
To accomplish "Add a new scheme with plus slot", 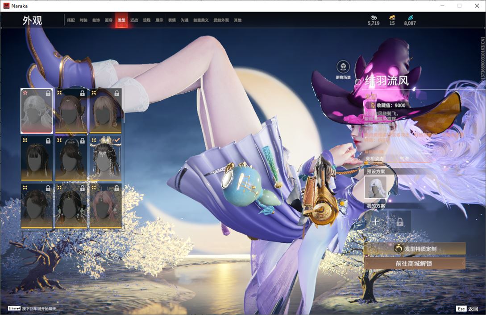I will [376, 221].
